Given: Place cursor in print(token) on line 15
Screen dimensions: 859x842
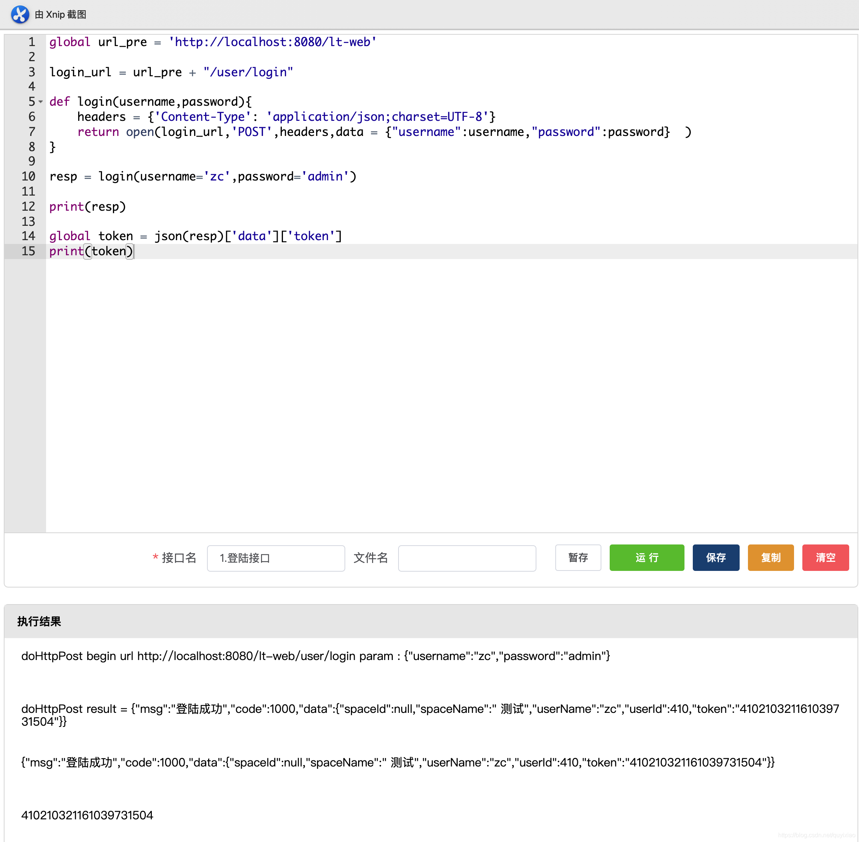Looking at the screenshot, I should click(x=91, y=251).
